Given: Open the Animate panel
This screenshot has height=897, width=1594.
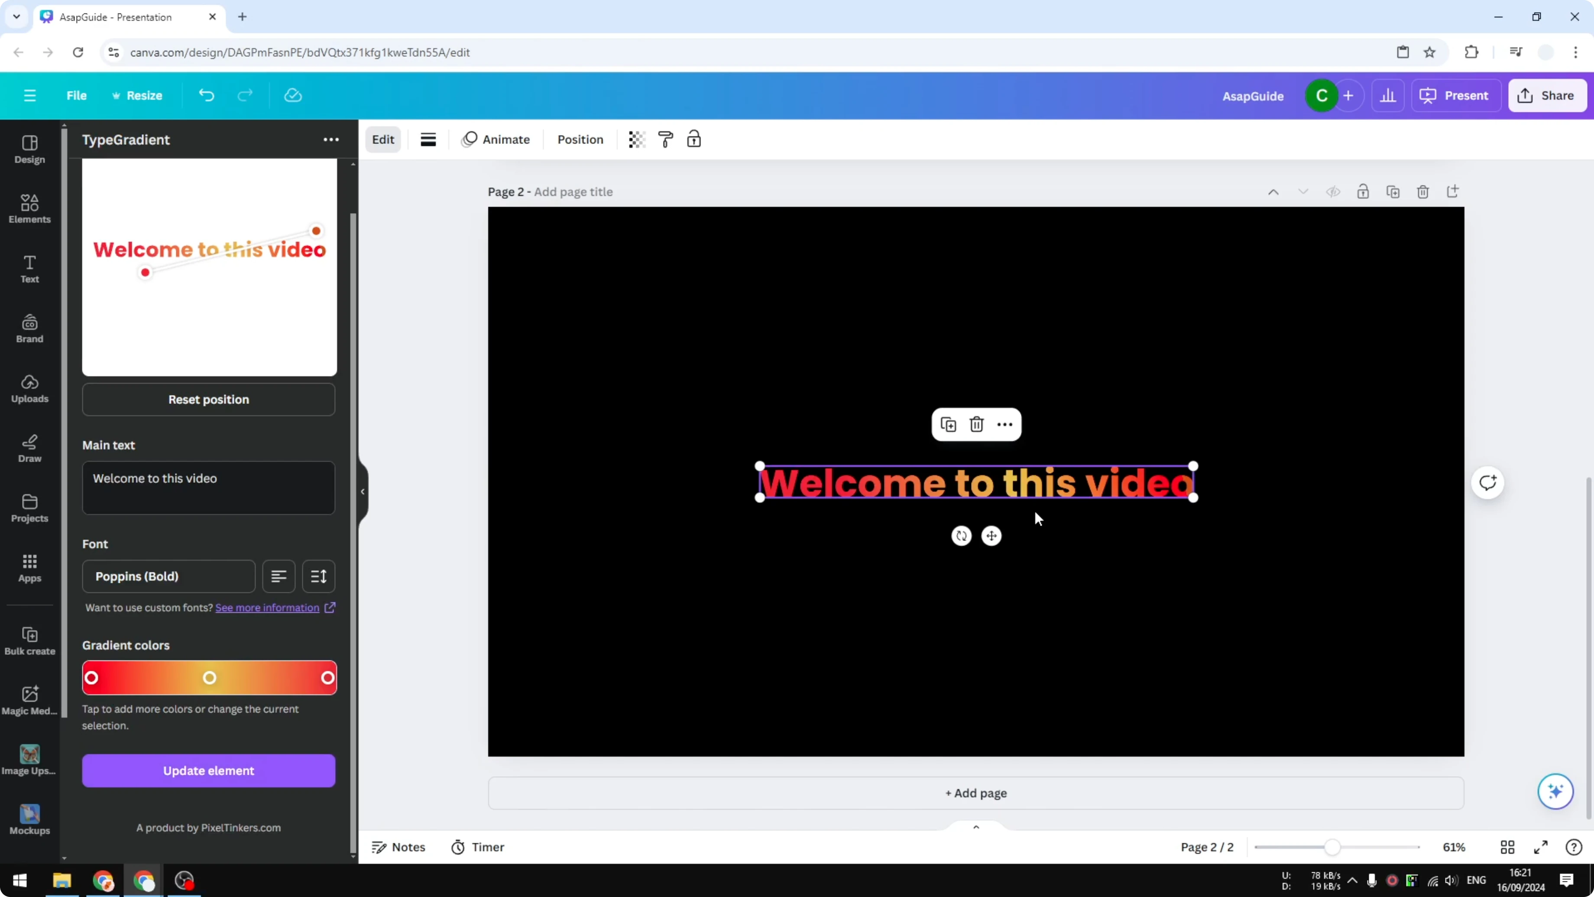Looking at the screenshot, I should pos(496,139).
